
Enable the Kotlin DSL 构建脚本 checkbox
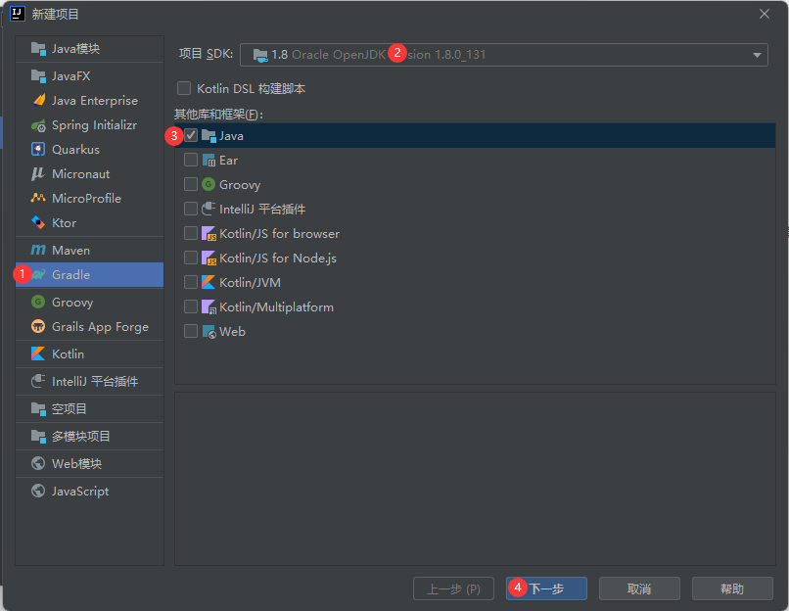coord(184,88)
